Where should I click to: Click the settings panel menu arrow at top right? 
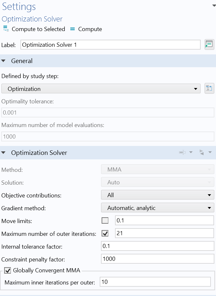click(x=213, y=5)
